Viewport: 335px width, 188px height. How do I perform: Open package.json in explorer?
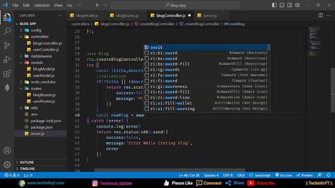point(41,127)
